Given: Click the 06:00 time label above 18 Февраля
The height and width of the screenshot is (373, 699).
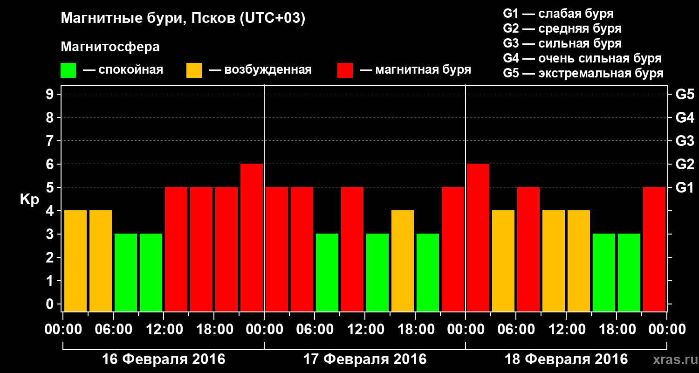Looking at the screenshot, I should (516, 330).
